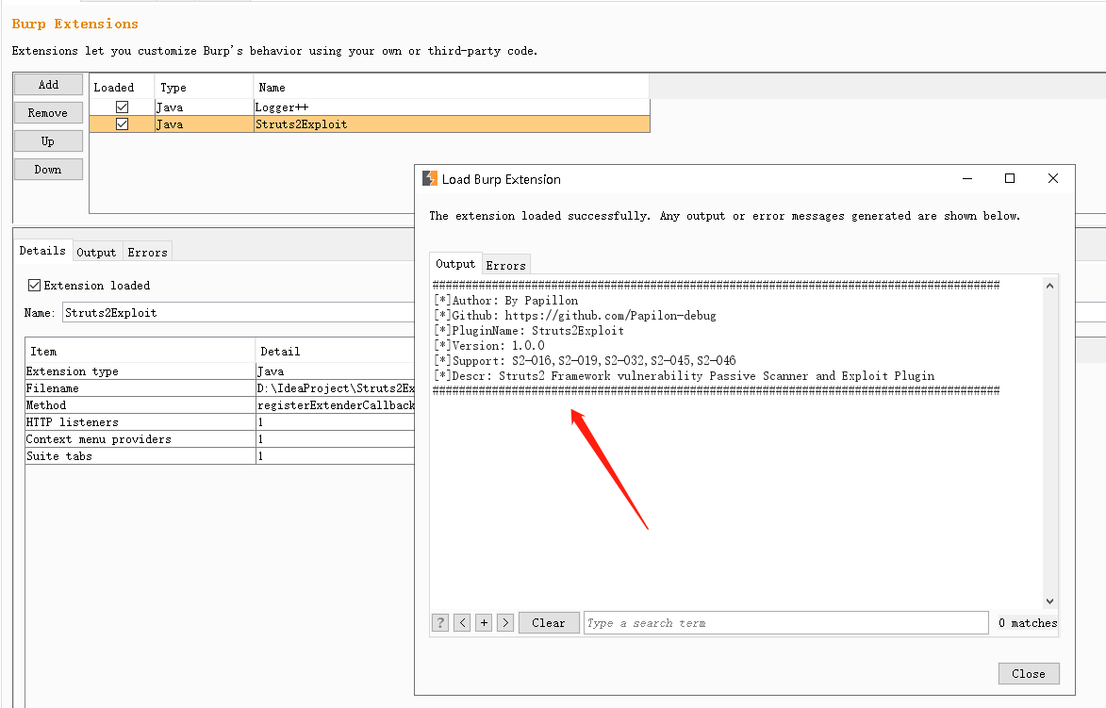Select the Logger++ extension row
The width and height of the screenshot is (1106, 708).
[370, 107]
